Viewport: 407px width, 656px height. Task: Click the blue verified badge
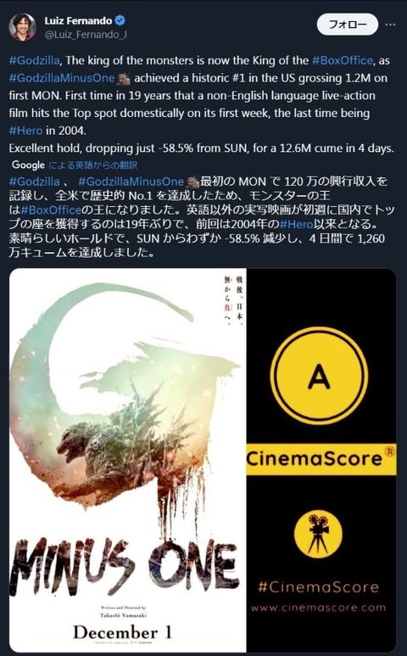click(x=120, y=20)
